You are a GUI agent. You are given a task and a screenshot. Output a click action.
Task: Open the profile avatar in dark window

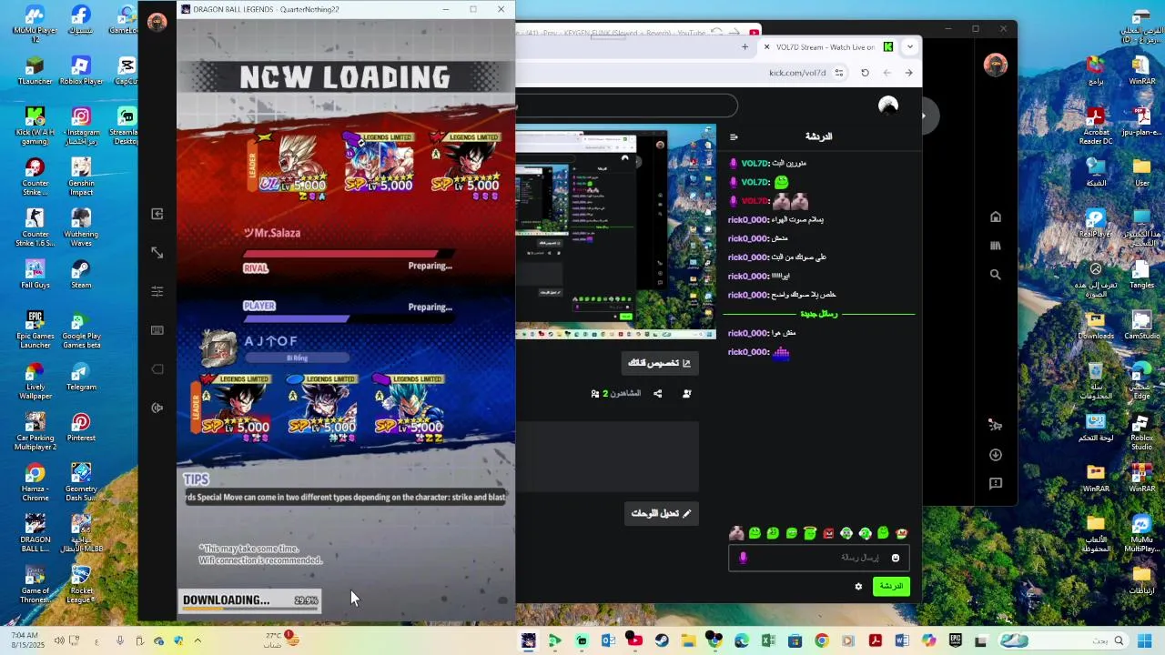pos(996,65)
